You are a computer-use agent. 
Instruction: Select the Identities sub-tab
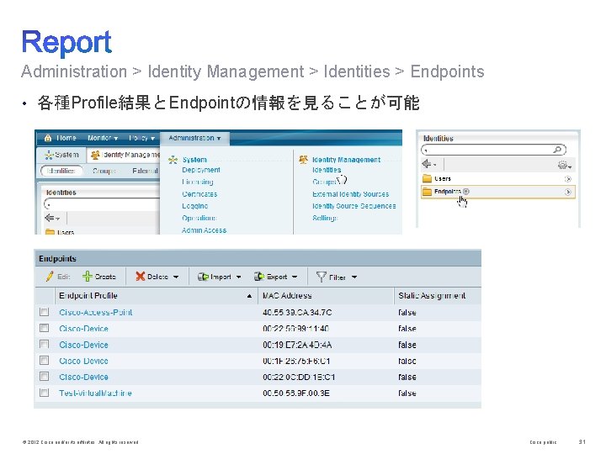(61, 171)
